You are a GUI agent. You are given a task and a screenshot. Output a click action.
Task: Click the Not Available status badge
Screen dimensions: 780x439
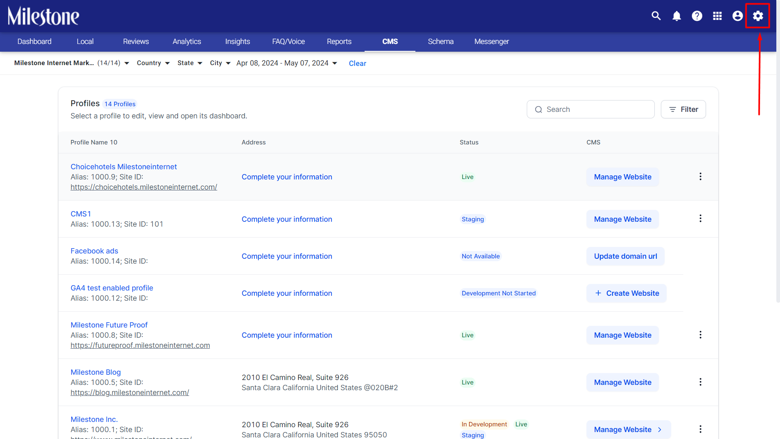[481, 256]
